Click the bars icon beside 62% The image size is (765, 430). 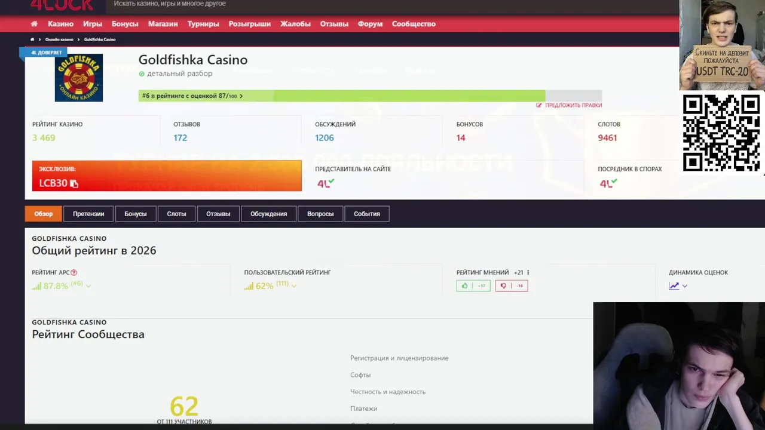pyautogui.click(x=249, y=286)
